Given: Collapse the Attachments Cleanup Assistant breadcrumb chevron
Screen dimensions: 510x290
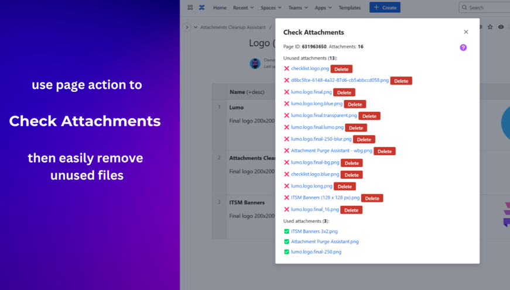Looking at the screenshot, I should click(x=196, y=27).
